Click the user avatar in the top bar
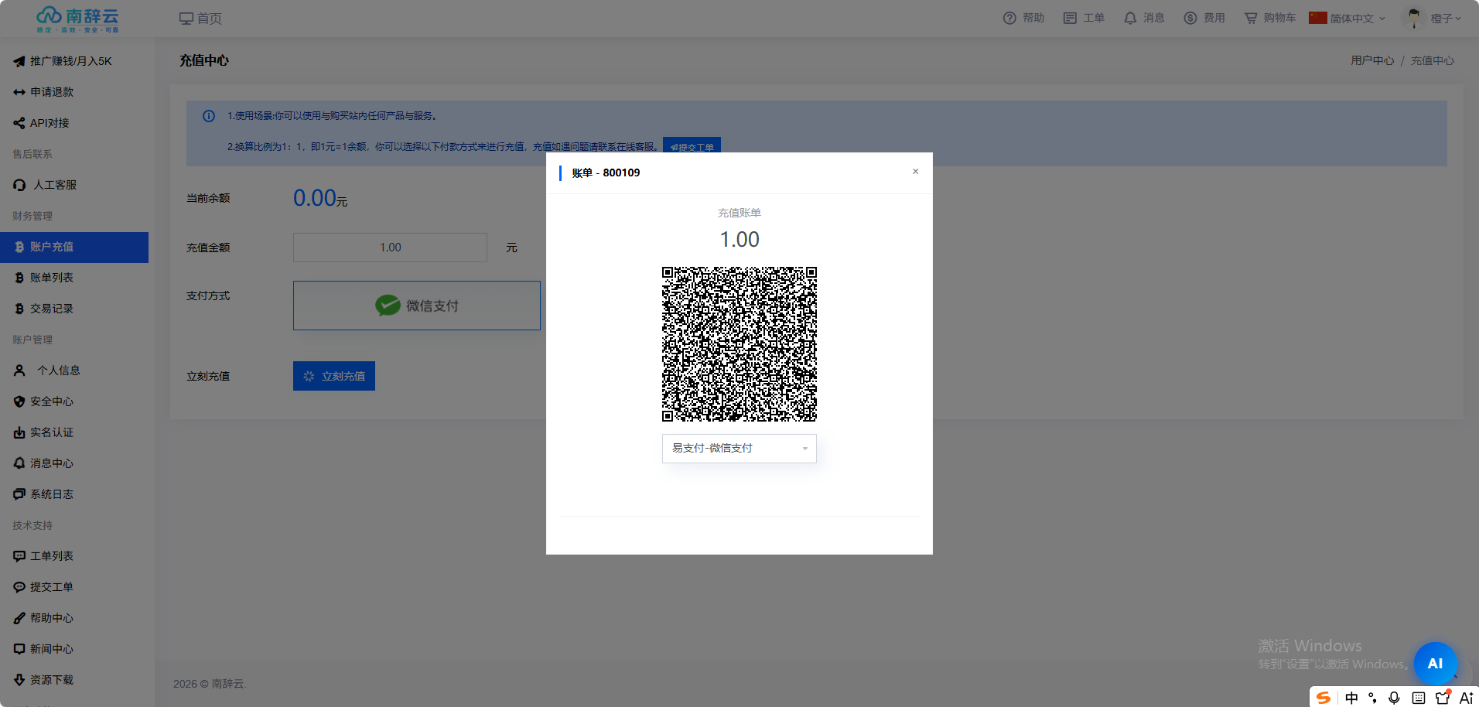 coord(1414,18)
